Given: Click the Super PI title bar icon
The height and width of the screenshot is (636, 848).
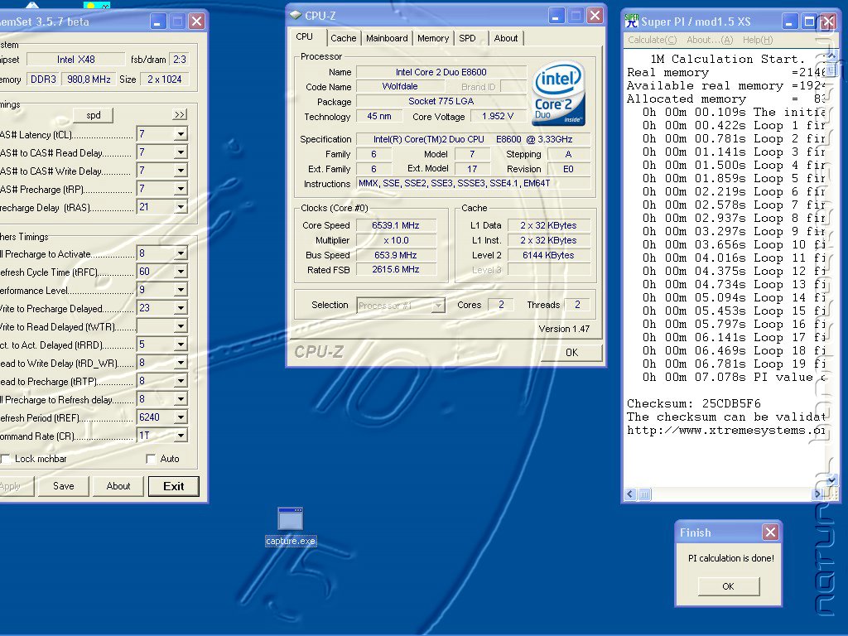Looking at the screenshot, I should [x=631, y=21].
